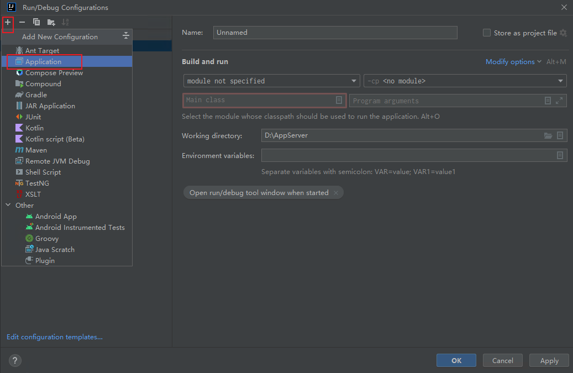
Task: Select Compose Preview configuration type
Action: point(67,73)
